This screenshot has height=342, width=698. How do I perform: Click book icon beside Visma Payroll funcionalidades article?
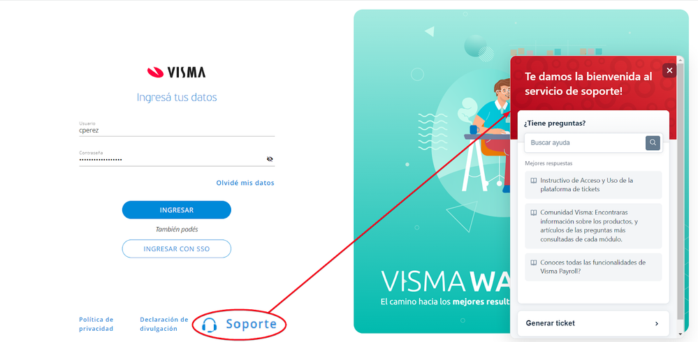533,262
